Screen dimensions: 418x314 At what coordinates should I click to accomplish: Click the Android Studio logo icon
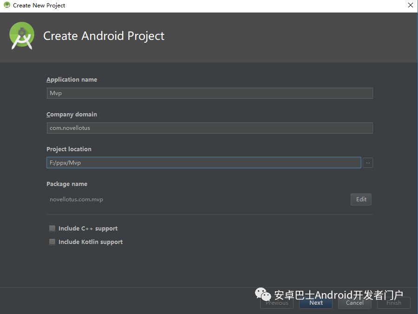tap(21, 35)
